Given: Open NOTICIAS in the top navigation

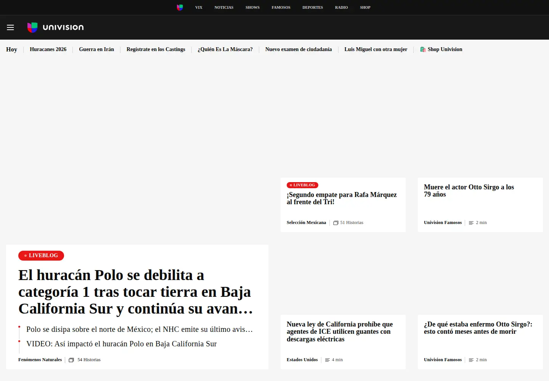Looking at the screenshot, I should pos(224,7).
